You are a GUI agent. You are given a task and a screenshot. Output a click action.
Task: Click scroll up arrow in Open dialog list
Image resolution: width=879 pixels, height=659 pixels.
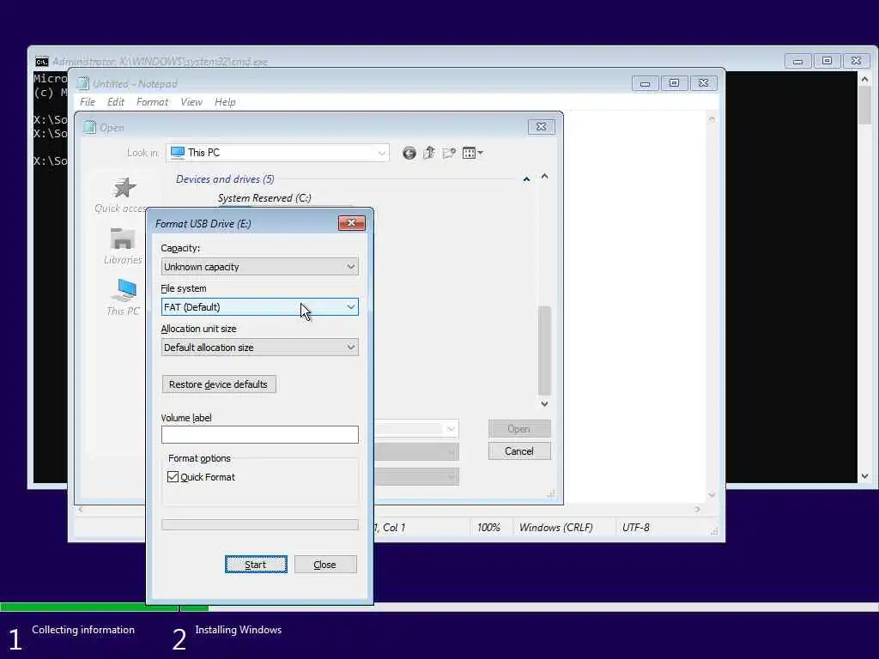[x=544, y=177]
